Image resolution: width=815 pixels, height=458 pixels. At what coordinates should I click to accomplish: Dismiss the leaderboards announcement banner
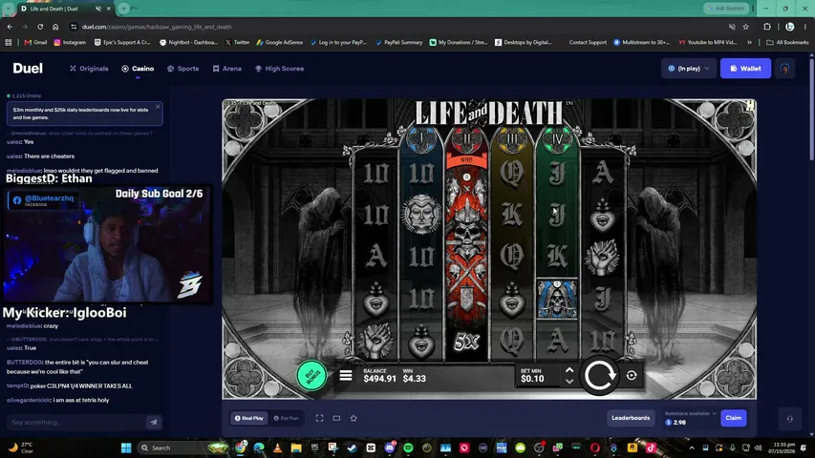point(158,107)
